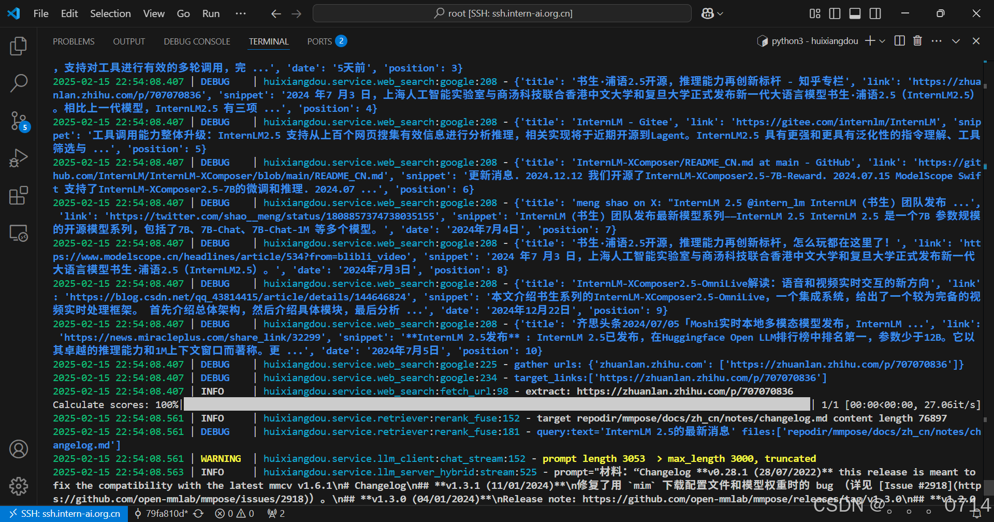The height and width of the screenshot is (522, 994).
Task: Click the retriever:rerank_fuse:152 log source
Action: [391, 418]
